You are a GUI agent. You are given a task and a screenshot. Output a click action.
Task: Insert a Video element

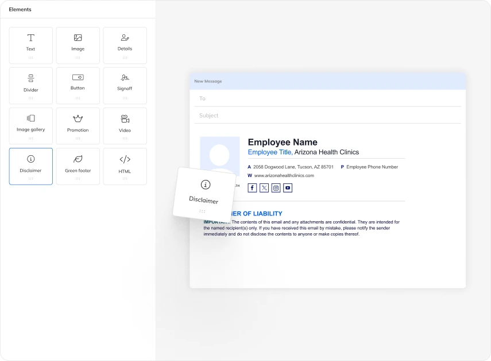[125, 126]
